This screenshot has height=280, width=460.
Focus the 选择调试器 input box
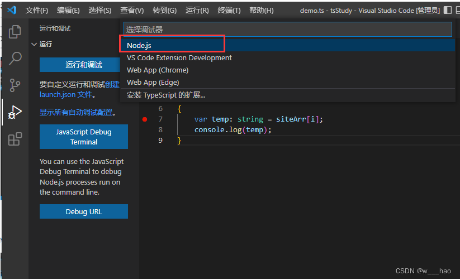[x=287, y=30]
